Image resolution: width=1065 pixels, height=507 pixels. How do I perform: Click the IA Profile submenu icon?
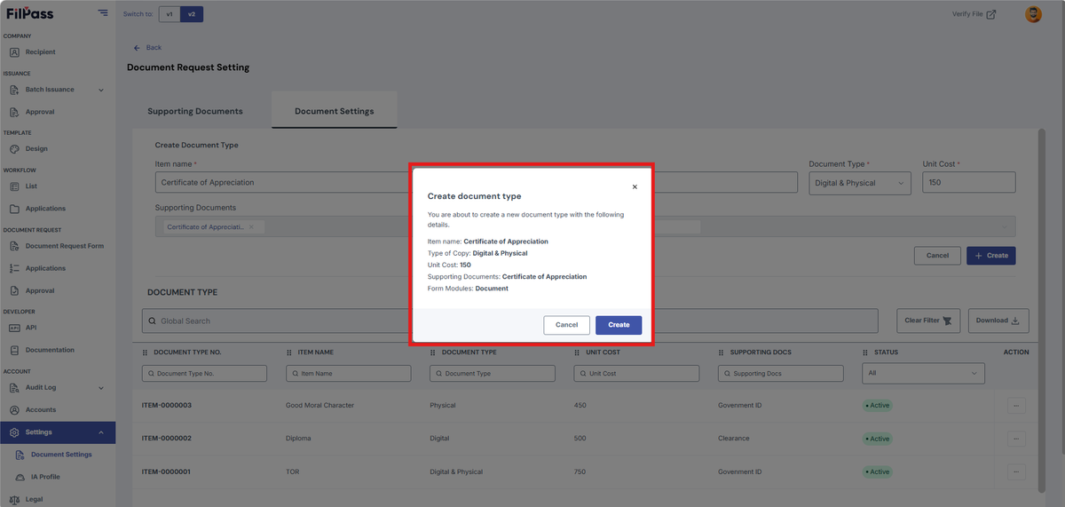[x=20, y=477]
